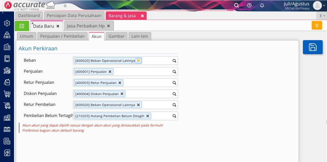Remove Retur Pembelian 600020 account tag
The image size is (327, 162).
[x=138, y=105]
